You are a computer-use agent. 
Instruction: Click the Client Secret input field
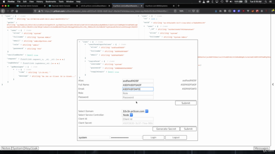[x=138, y=123]
